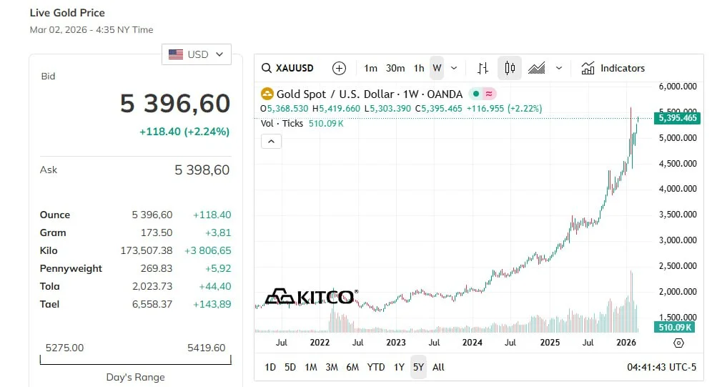Select the YTD date range tab

click(x=376, y=367)
